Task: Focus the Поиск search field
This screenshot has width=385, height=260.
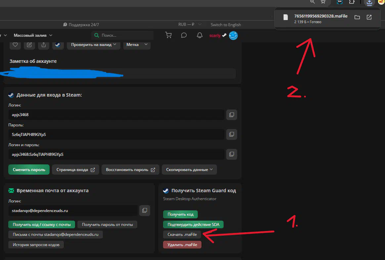Action: tap(126, 35)
